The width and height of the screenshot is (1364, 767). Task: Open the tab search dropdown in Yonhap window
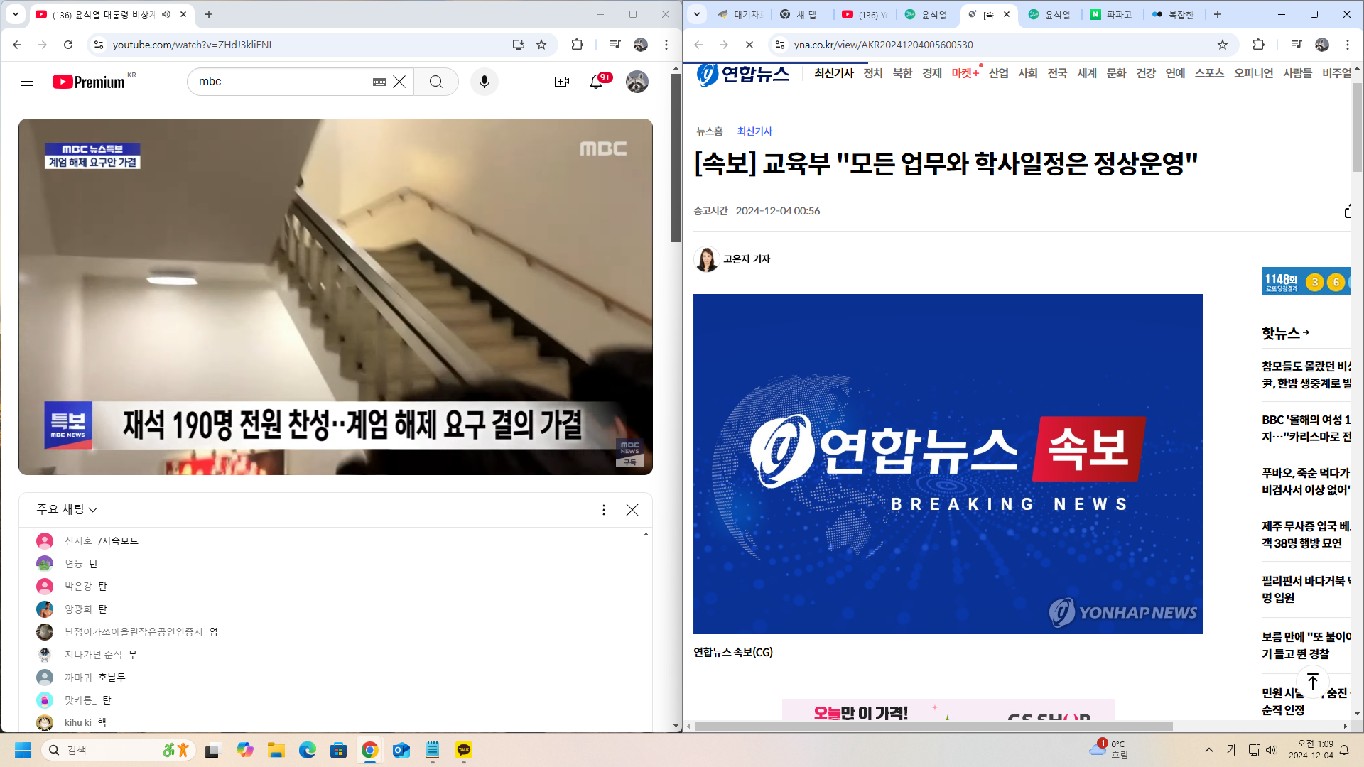[x=697, y=14]
